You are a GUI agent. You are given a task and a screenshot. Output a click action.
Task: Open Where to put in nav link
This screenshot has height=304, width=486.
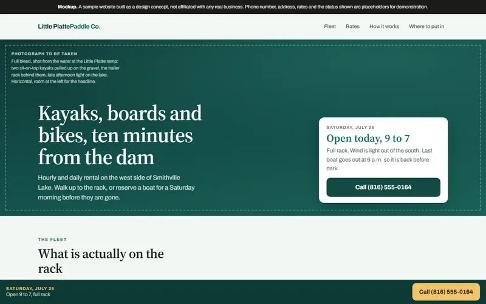click(426, 26)
